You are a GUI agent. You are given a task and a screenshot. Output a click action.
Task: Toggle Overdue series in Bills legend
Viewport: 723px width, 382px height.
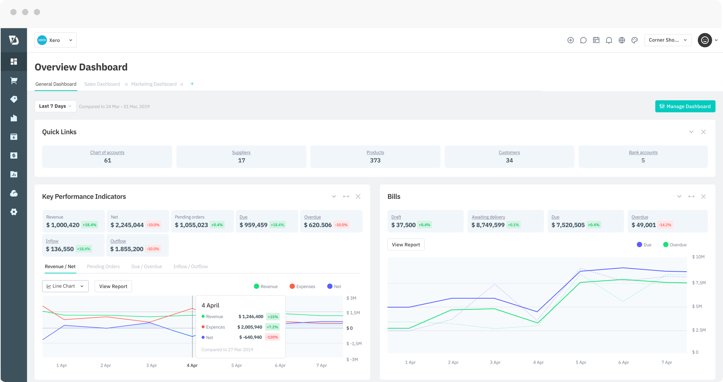pos(675,245)
